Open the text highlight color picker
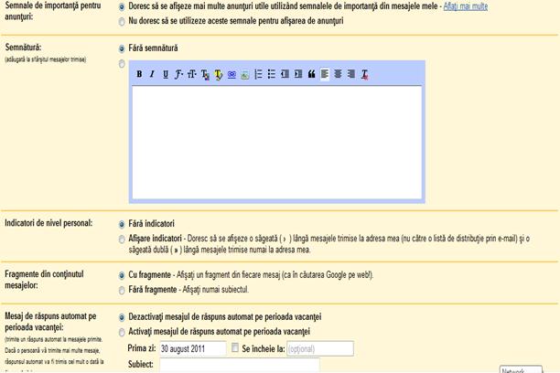 click(x=218, y=74)
